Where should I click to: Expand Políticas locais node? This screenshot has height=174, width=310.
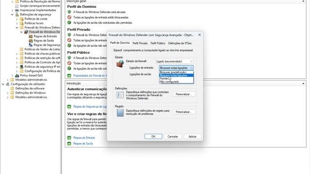pos(17,23)
